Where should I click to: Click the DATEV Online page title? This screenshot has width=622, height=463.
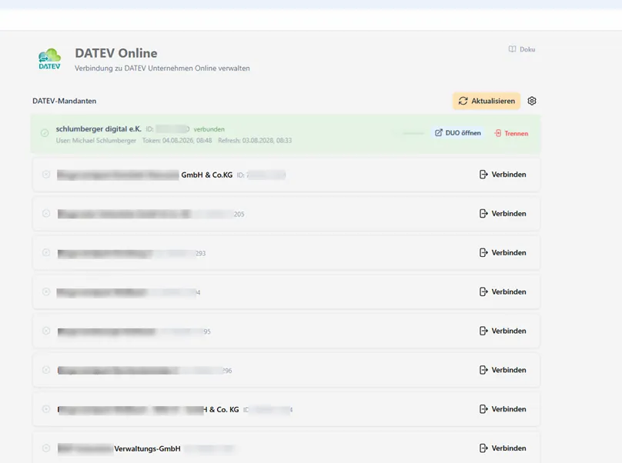(115, 53)
